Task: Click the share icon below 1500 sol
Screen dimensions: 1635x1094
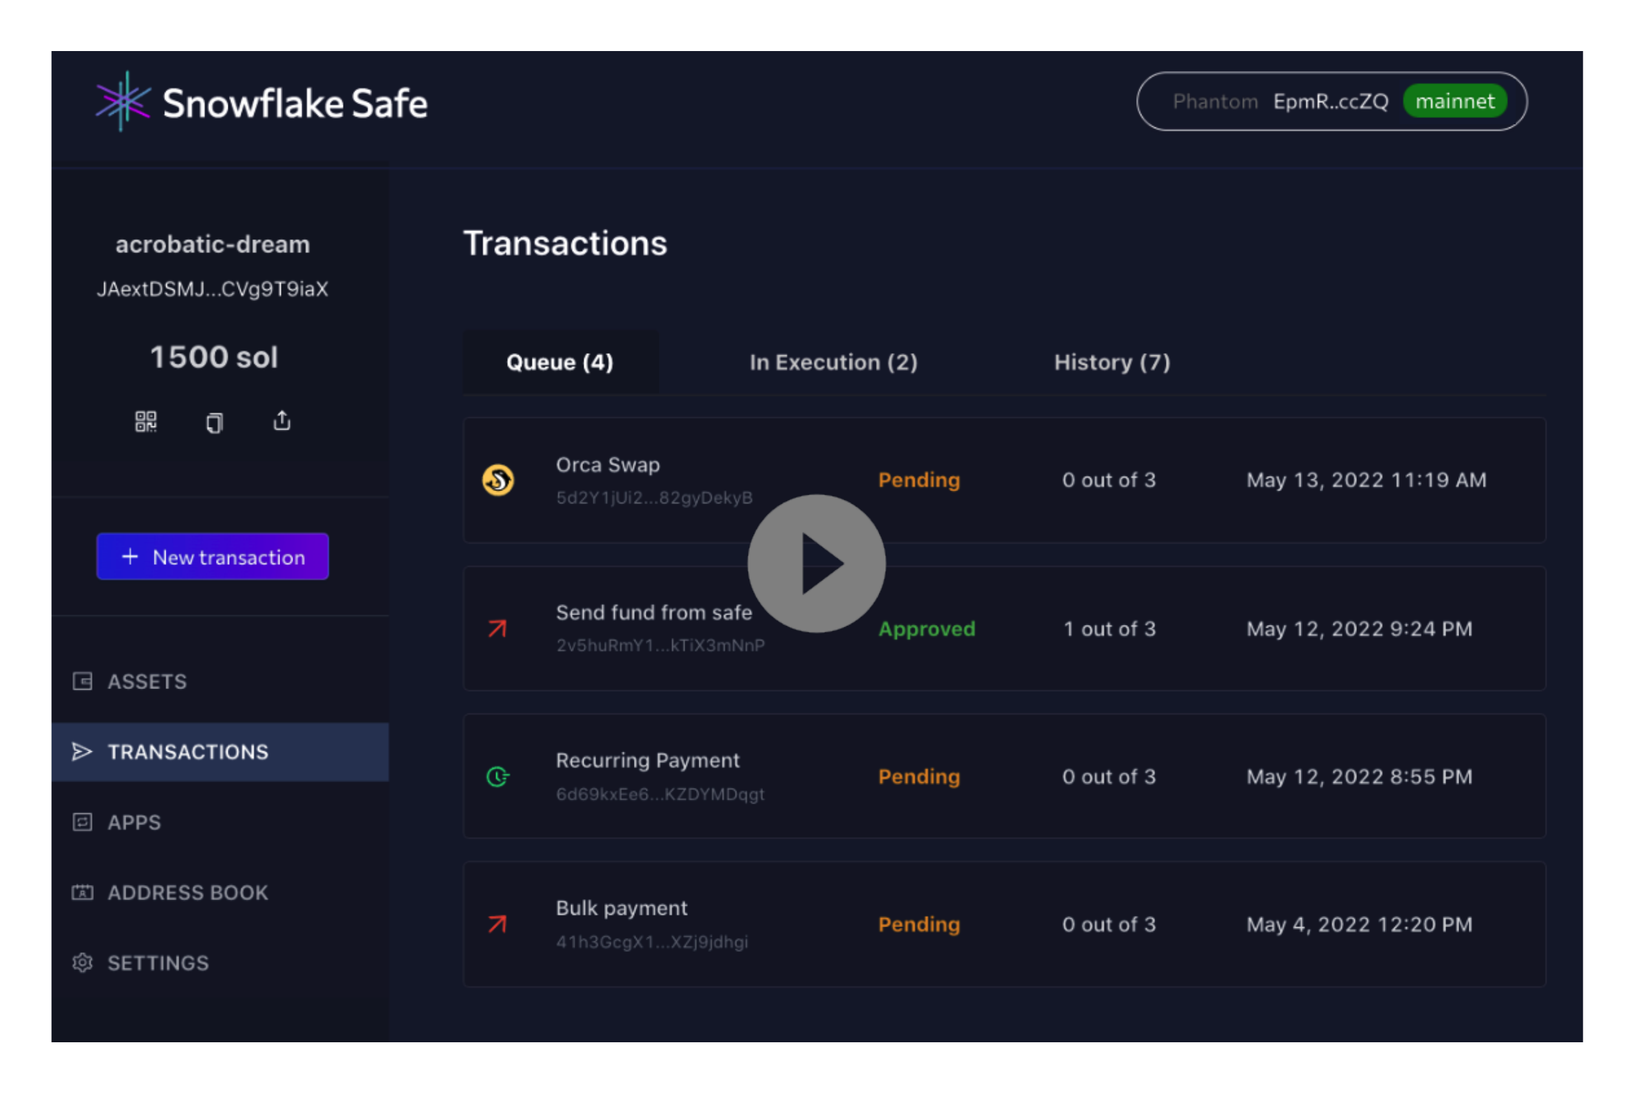Action: [282, 420]
